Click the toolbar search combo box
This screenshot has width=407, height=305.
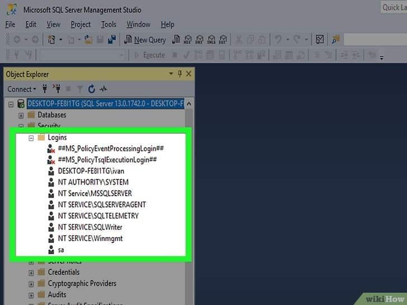(375, 40)
